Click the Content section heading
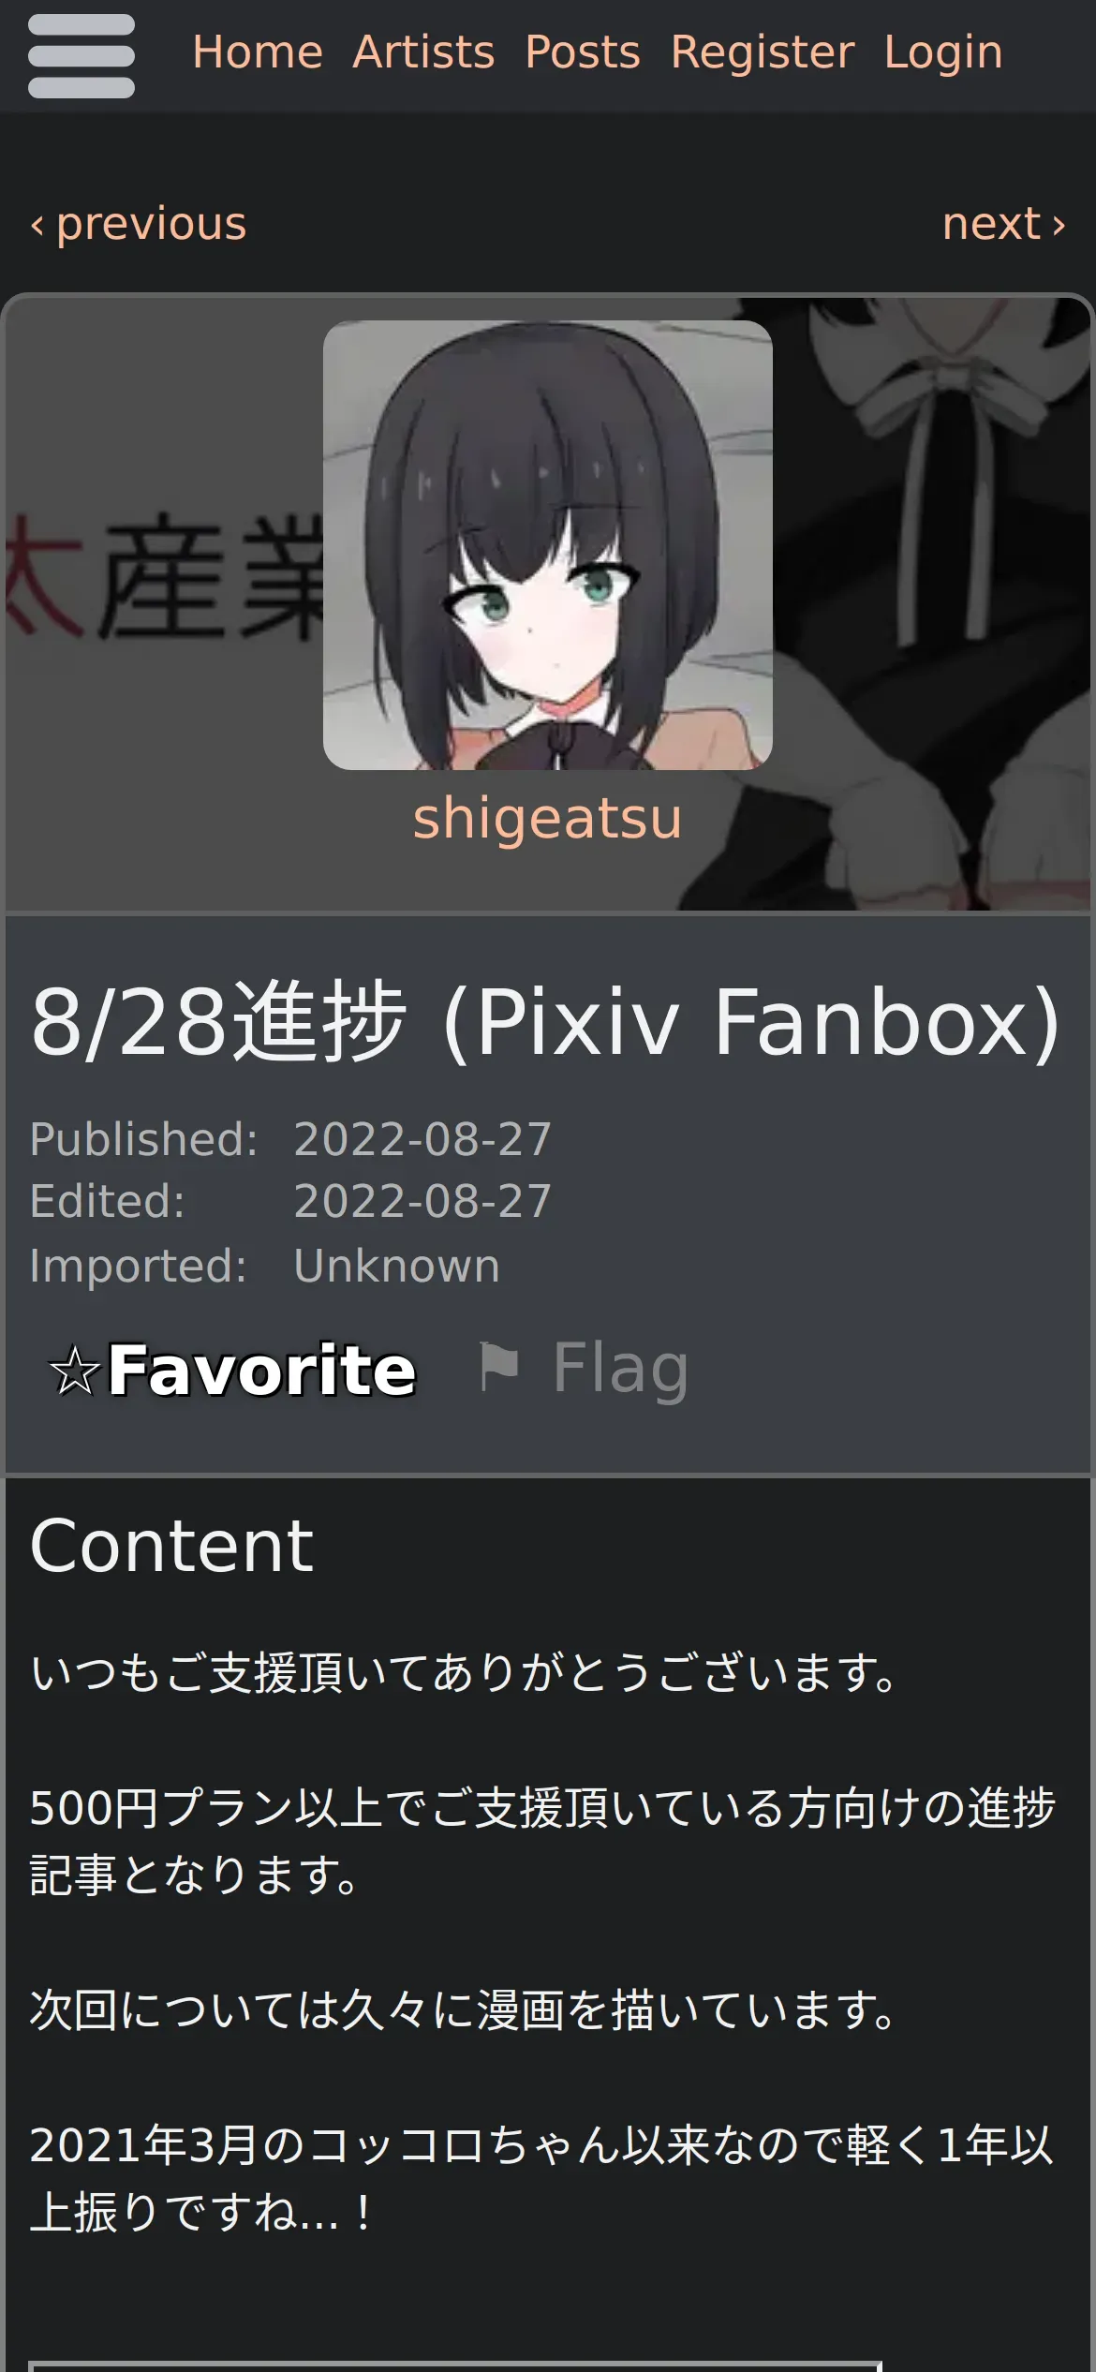Screen dimensions: 1096x2372 click(172, 1546)
